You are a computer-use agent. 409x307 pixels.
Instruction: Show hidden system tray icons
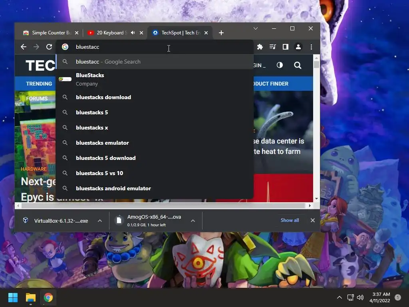(x=340, y=297)
